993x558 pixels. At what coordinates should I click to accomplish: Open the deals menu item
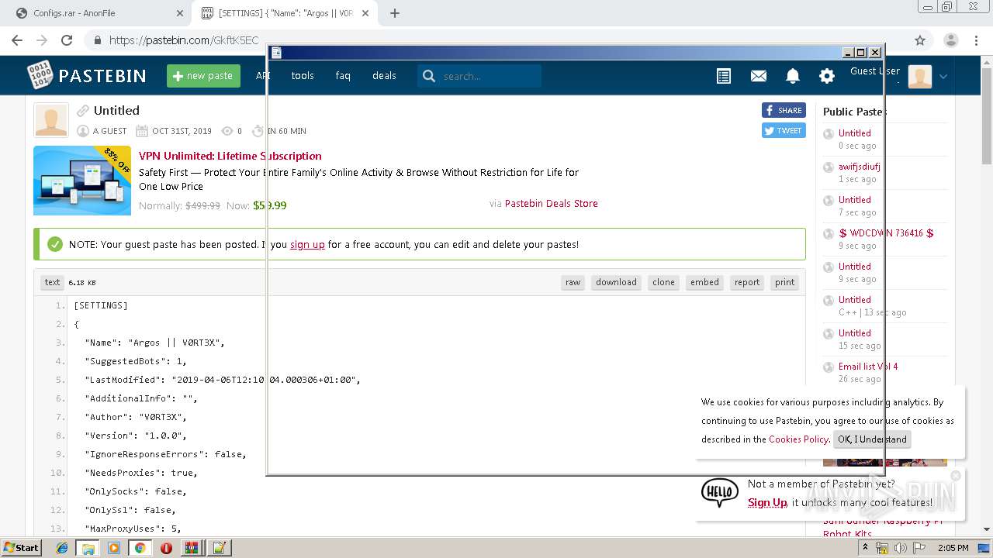pos(384,76)
